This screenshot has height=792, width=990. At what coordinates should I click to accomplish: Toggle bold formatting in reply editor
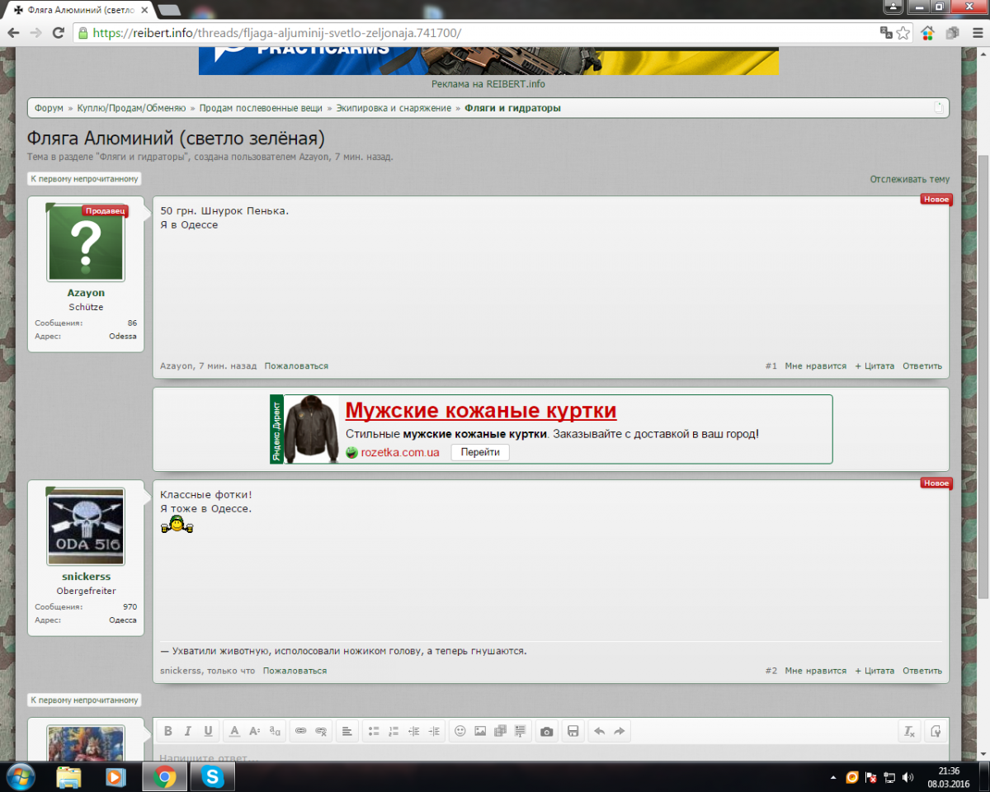click(x=168, y=731)
